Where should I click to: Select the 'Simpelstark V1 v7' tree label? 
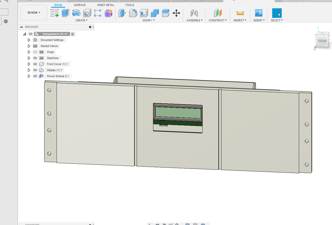coord(55,34)
